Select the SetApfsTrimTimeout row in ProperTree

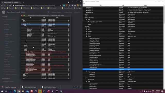pyautogui.click(x=123, y=66)
